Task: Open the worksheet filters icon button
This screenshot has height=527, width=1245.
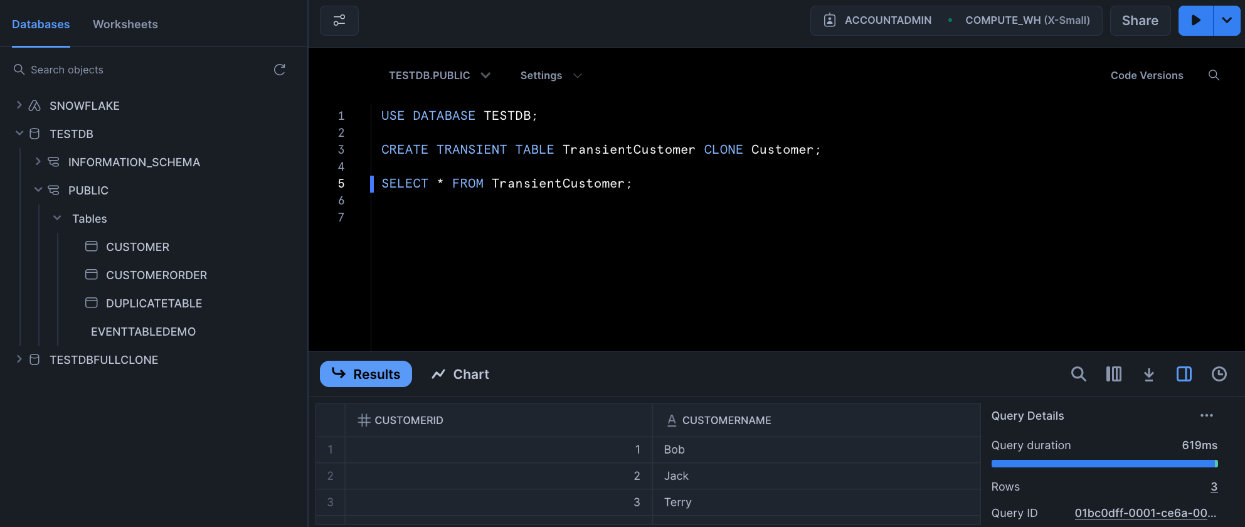Action: 339,21
